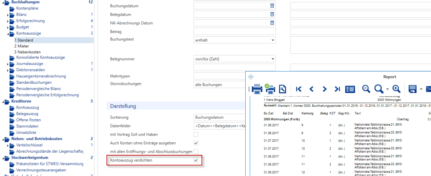Jump to first page of the report
The width and height of the screenshot is (431, 176).
click(x=299, y=89)
